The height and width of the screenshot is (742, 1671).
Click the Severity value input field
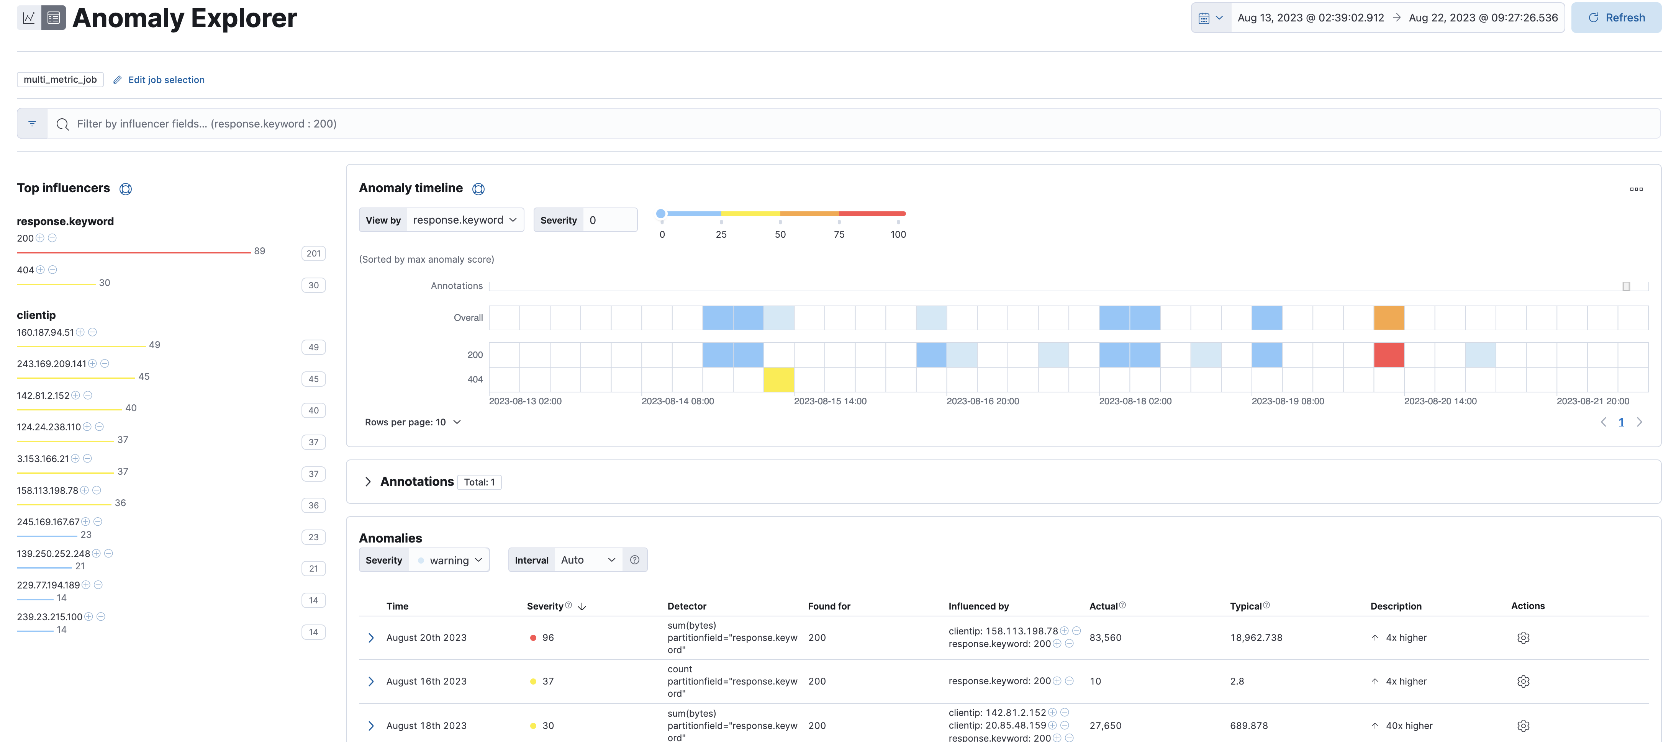610,220
